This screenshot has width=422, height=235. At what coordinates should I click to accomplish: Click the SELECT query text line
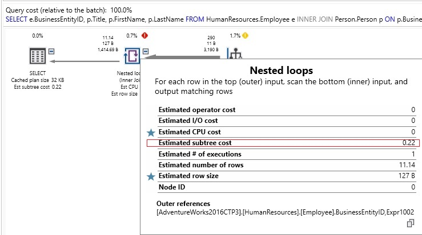214,19
